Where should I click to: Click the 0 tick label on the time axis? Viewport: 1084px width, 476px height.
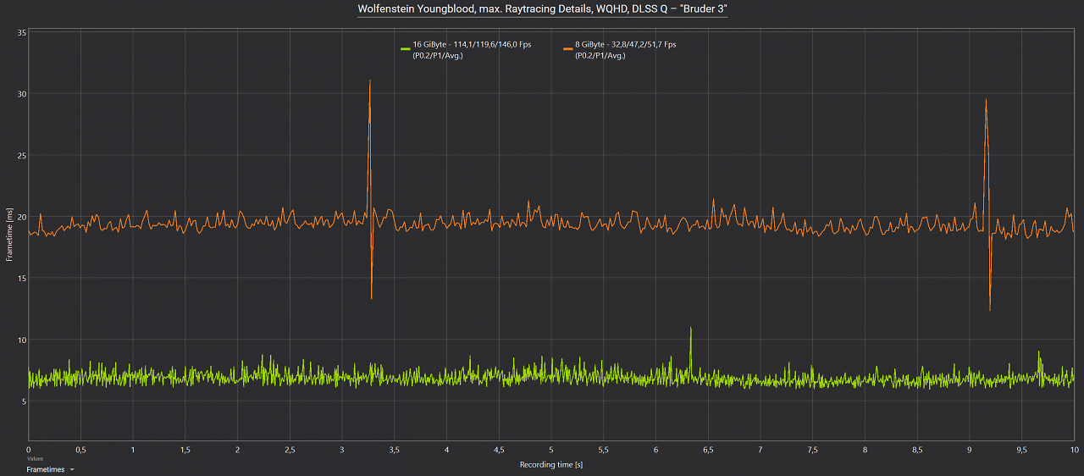click(x=28, y=449)
